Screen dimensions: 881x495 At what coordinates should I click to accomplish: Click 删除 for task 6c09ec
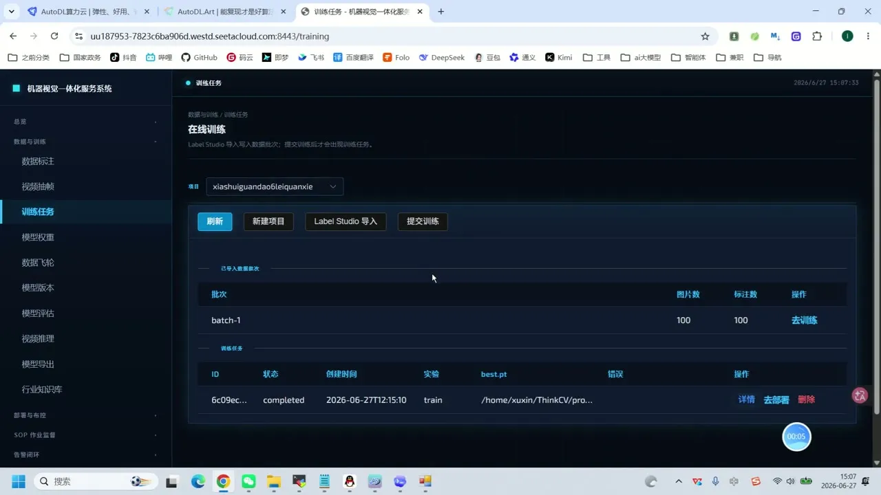click(806, 399)
